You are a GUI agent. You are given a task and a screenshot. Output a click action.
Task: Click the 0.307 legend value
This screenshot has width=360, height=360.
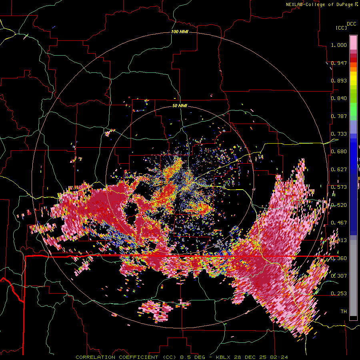pos(339,276)
